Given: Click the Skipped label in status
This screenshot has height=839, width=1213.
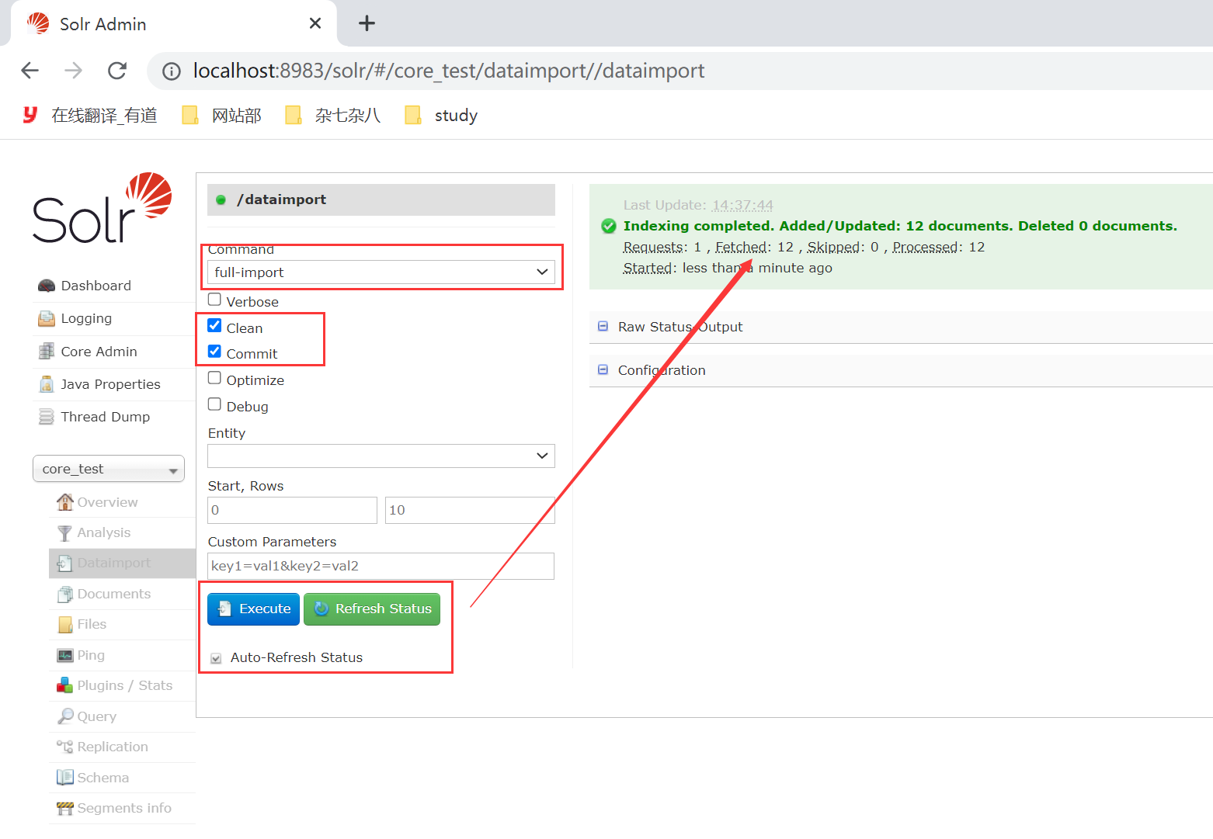Looking at the screenshot, I should [833, 247].
